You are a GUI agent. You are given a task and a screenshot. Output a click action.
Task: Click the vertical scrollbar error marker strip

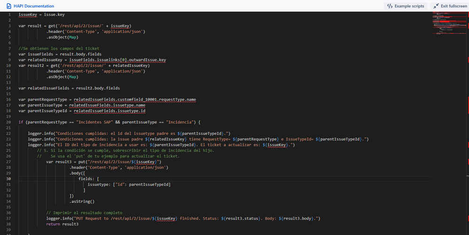pyautogui.click(x=468, y=123)
